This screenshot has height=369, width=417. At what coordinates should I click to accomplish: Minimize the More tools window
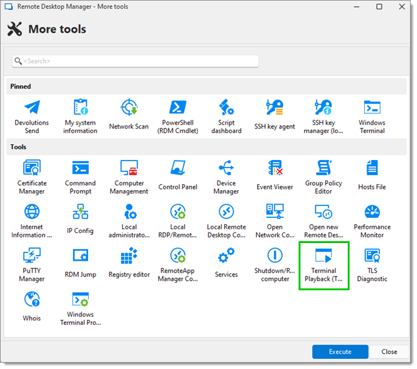tap(357, 7)
